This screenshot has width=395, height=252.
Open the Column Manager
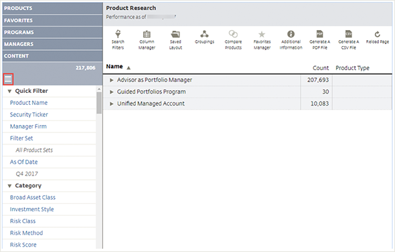pyautogui.click(x=147, y=39)
